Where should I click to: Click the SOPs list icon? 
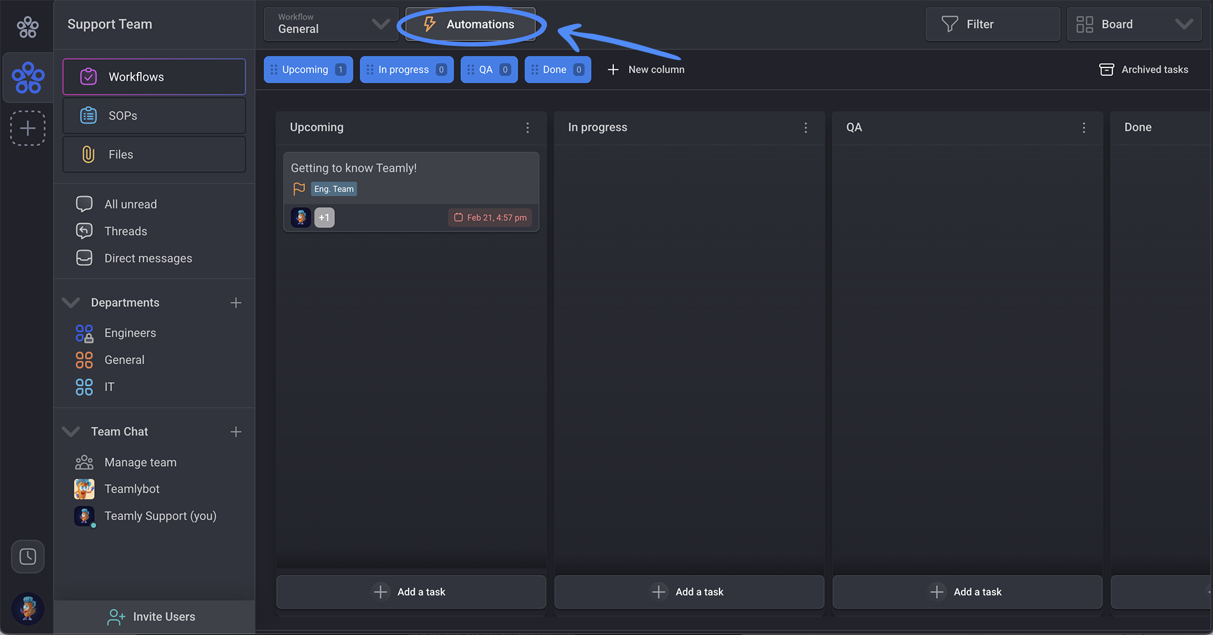(x=88, y=115)
